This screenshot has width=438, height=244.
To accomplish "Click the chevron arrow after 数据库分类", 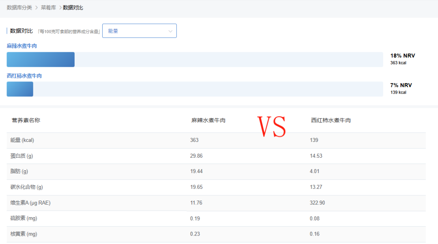I will tap(36, 8).
